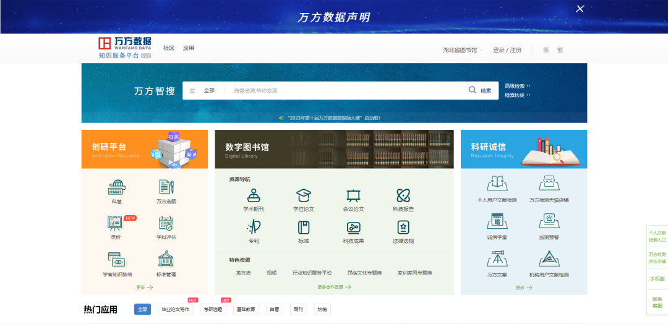Click the 第十届万方数据微视频大赛 announcement
668x324 pixels.
[334, 118]
